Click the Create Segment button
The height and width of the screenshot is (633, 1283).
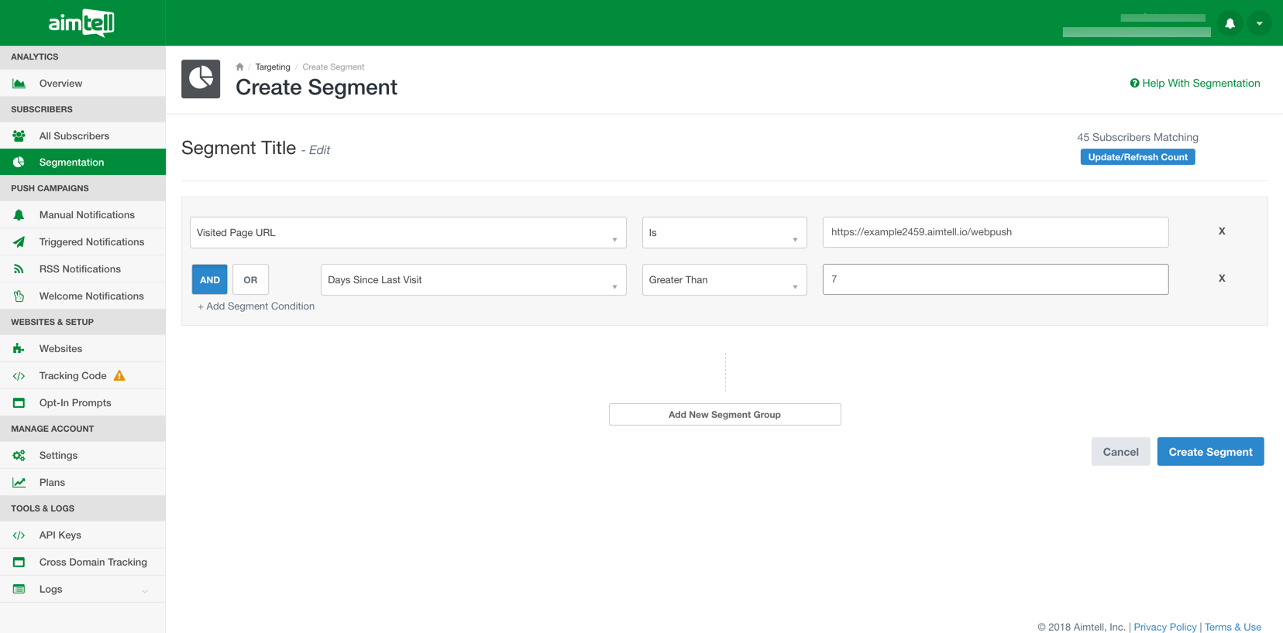1210,452
